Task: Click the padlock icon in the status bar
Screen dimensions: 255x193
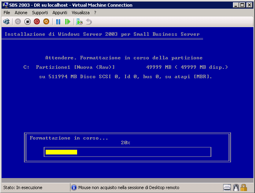Action: [244, 187]
